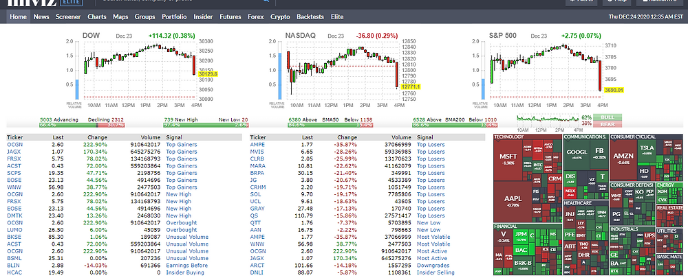This screenshot has height=280, width=688.
Task: Click the SMA50 above/below bar
Action: (330, 125)
